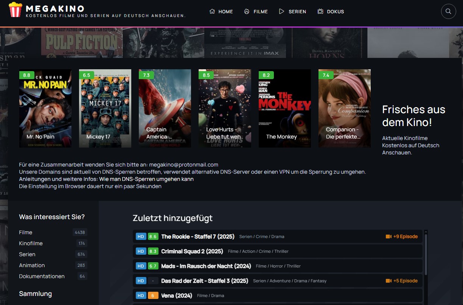Viewport: 463px width, 305px height.
Task: Click 'Serien / Adventure / Drama / Fantasy' genre text
Action: pyautogui.click(x=290, y=281)
